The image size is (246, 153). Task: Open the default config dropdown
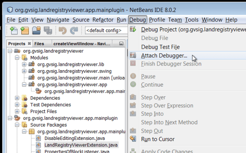(106, 30)
